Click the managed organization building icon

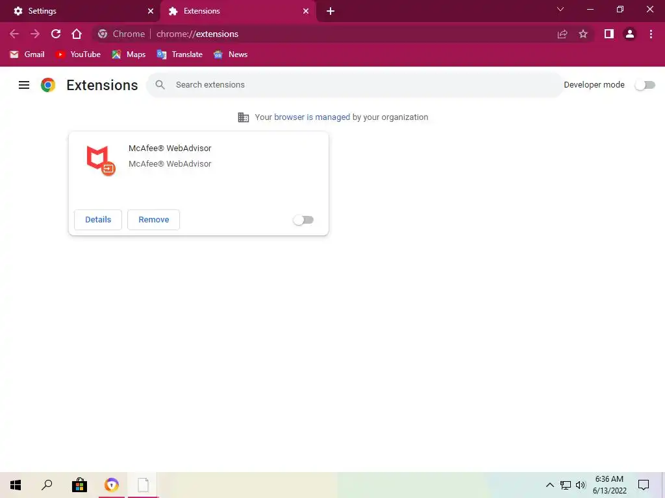244,117
